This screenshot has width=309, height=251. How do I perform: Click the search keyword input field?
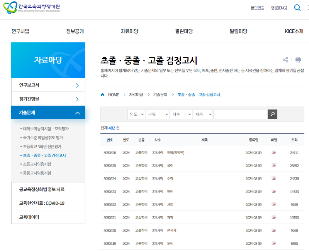click(240, 114)
